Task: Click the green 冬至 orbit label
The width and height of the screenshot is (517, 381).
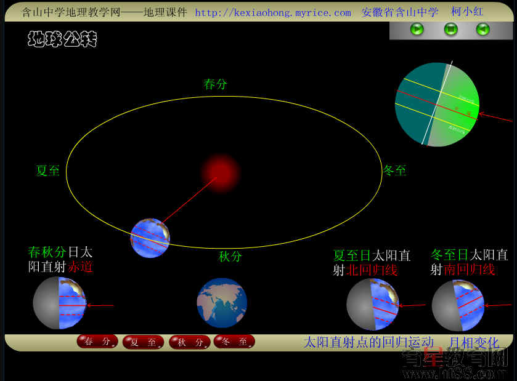Action: (395, 170)
